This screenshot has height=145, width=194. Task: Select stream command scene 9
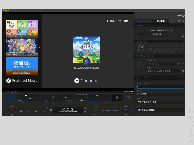[x=105, y=98]
